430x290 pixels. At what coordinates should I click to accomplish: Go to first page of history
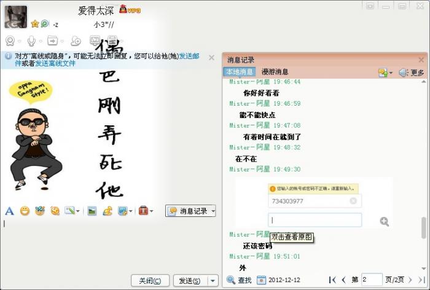(332, 280)
